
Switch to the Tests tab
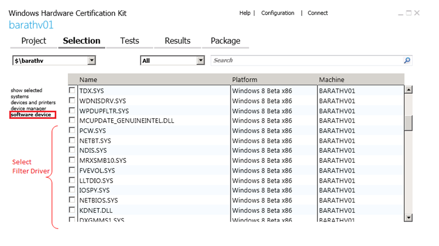coord(129,41)
